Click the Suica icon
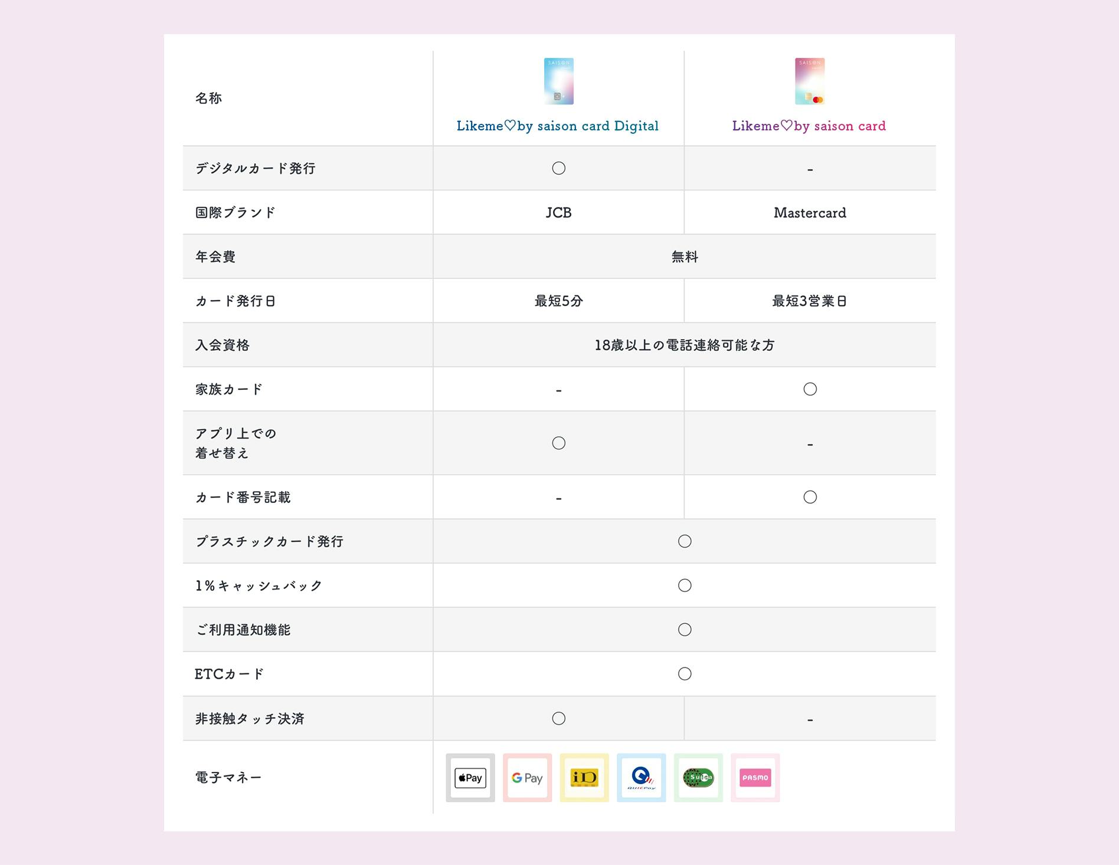The width and height of the screenshot is (1119, 865). click(698, 777)
